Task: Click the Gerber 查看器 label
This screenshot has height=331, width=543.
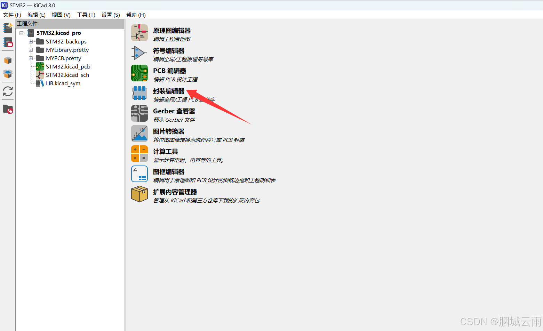Action: click(x=174, y=111)
